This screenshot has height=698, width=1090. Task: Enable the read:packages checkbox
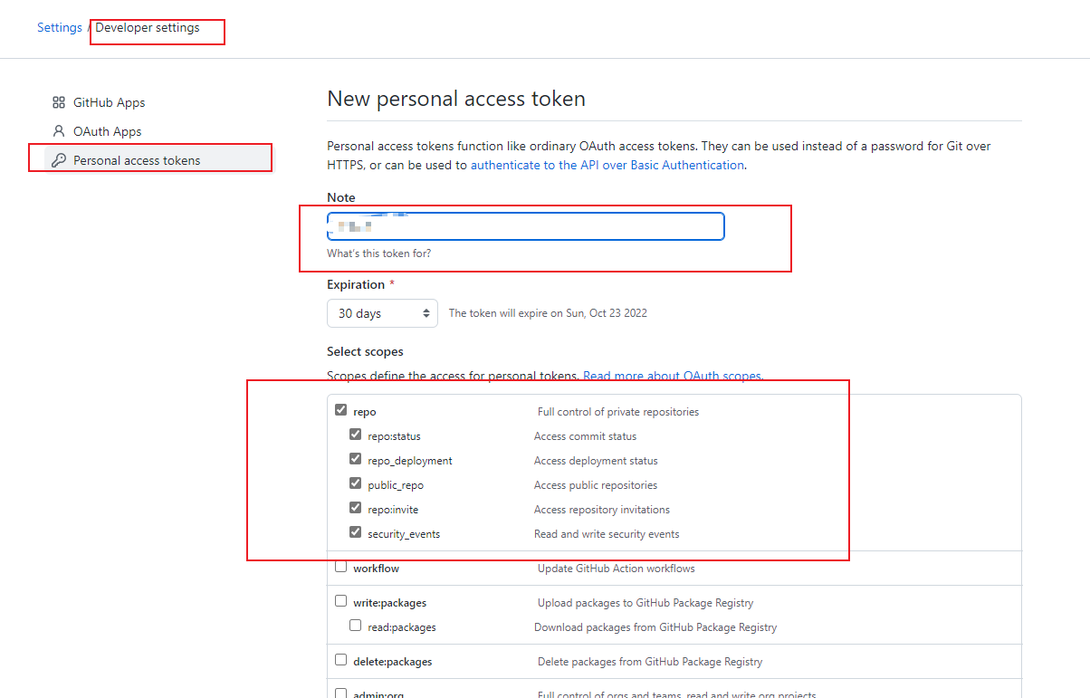356,626
